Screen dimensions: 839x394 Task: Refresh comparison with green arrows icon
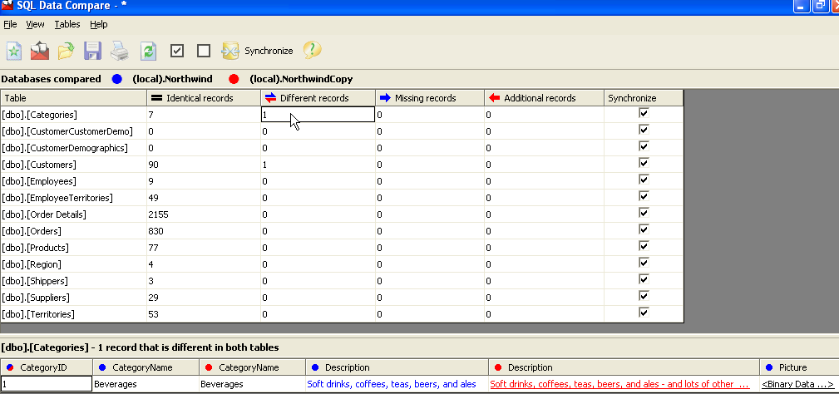click(x=148, y=51)
